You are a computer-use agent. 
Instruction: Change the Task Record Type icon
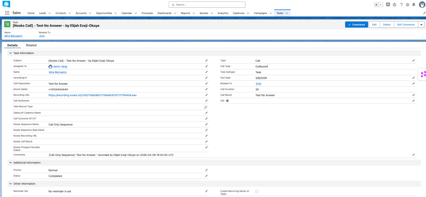[x=206, y=107]
